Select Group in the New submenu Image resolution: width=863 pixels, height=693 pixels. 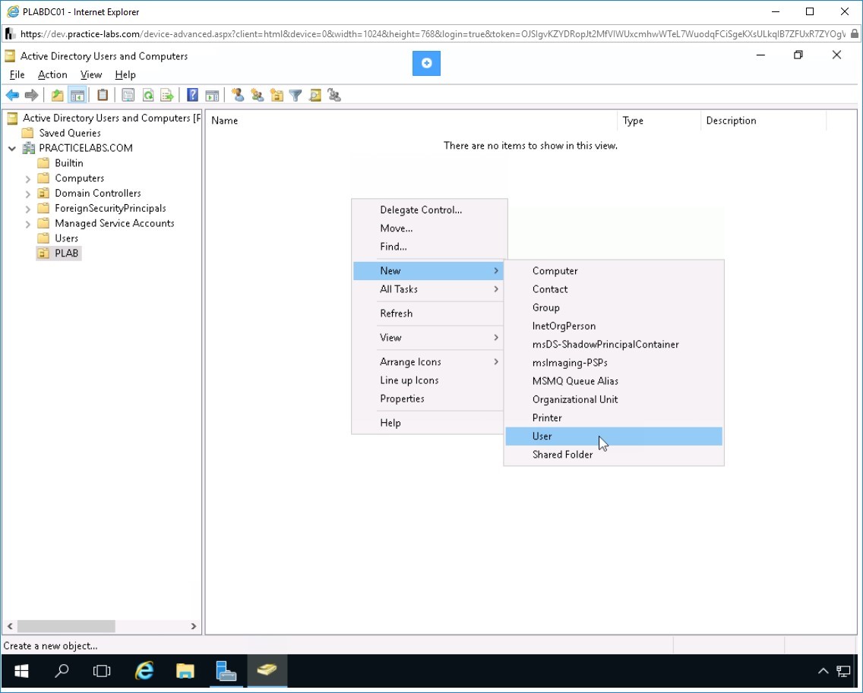click(x=614, y=308)
